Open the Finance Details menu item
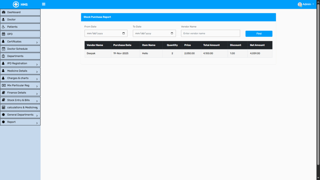The height and width of the screenshot is (180, 320). [17, 92]
